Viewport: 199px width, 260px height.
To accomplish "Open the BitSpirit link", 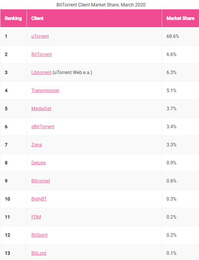I will point(39,235).
